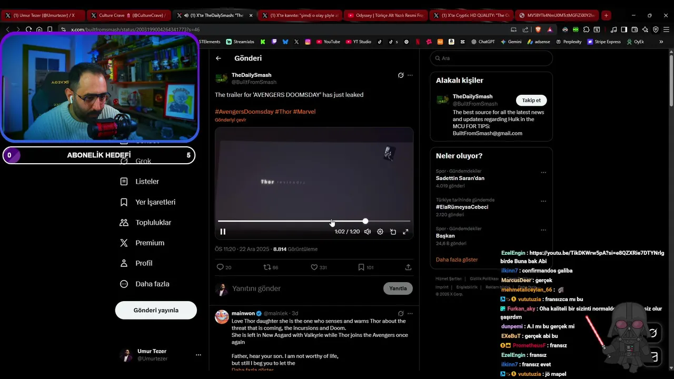The height and width of the screenshot is (379, 674).
Task: Open mainwon profile avatar
Action: tap(222, 316)
